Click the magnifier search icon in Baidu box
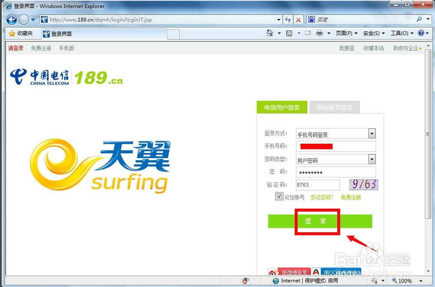435x287 pixels. tap(419, 20)
